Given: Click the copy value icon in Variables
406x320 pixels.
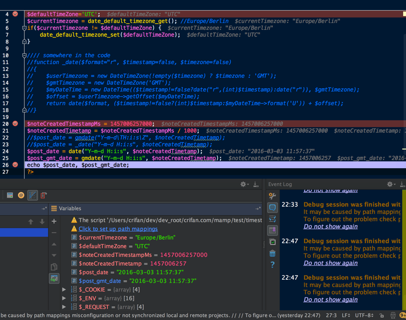Looking at the screenshot, I should [x=54, y=267].
